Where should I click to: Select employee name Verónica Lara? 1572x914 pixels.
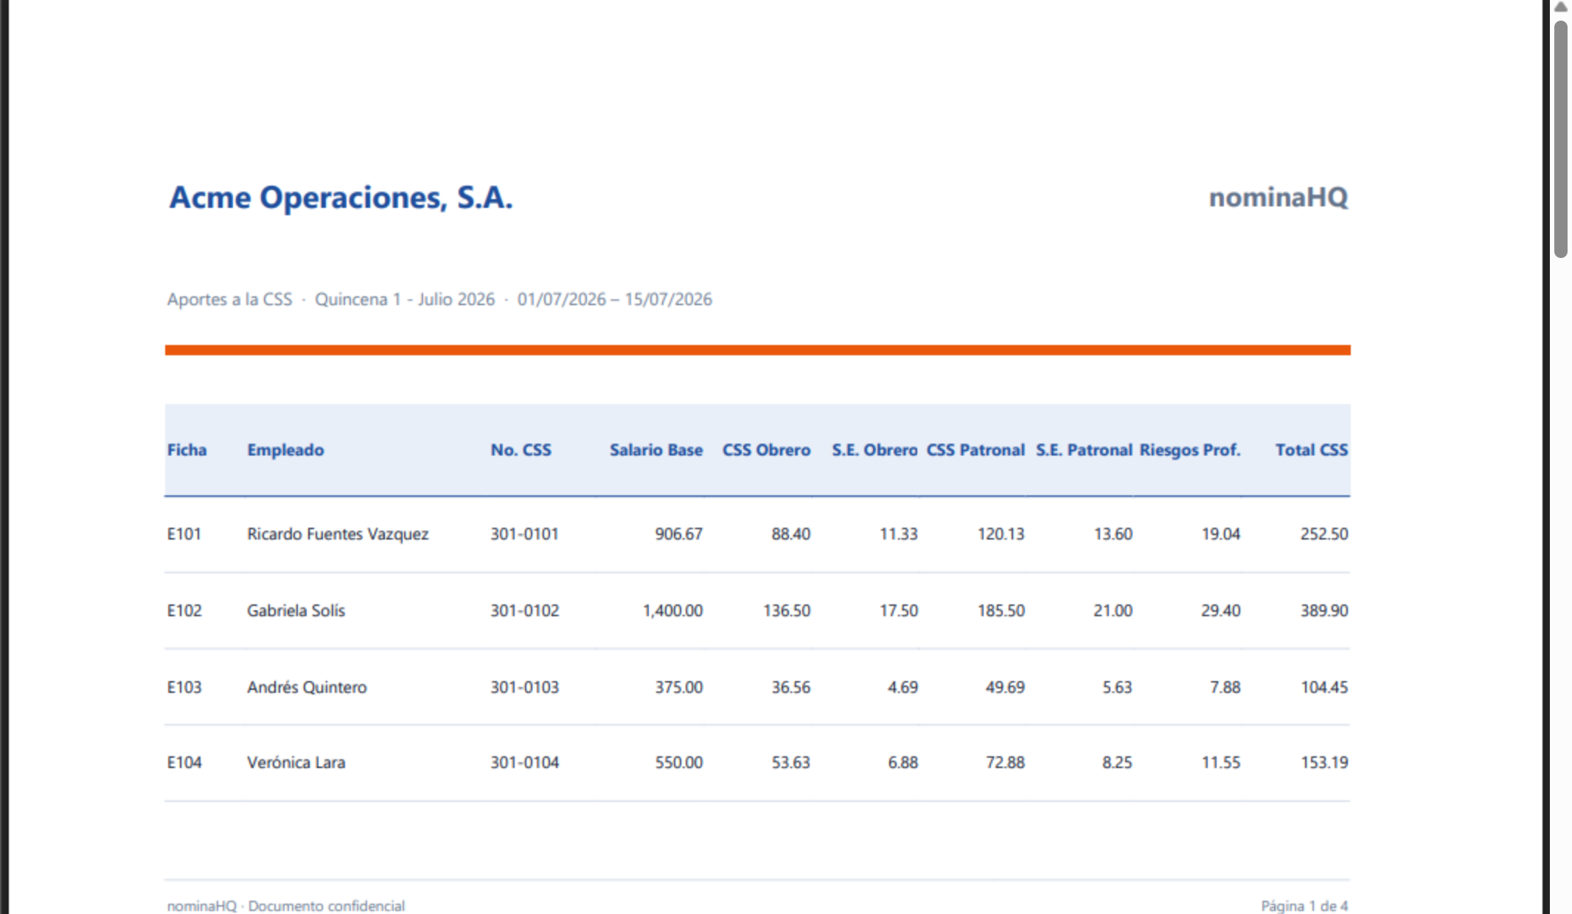[x=296, y=762]
